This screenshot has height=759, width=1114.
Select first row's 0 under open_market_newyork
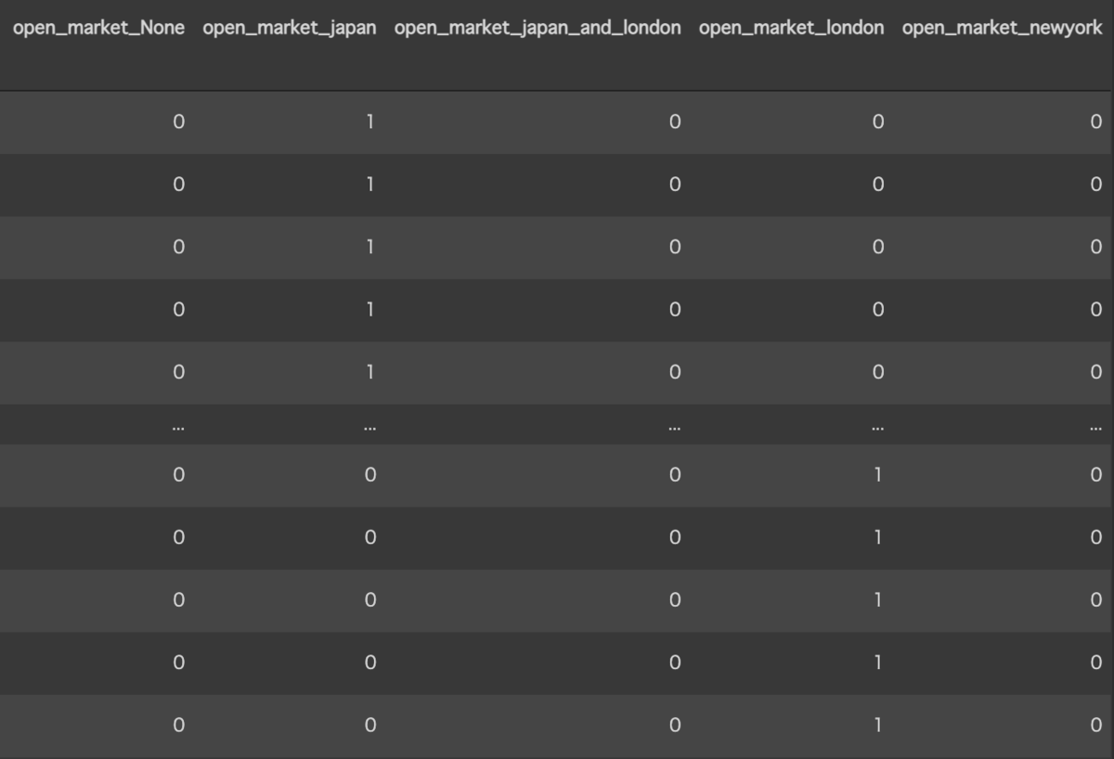coord(1095,122)
